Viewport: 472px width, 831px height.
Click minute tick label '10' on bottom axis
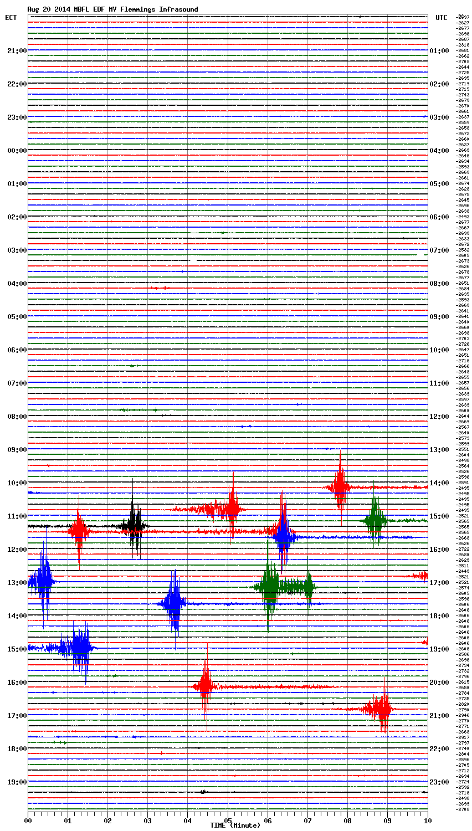pyautogui.click(x=427, y=820)
